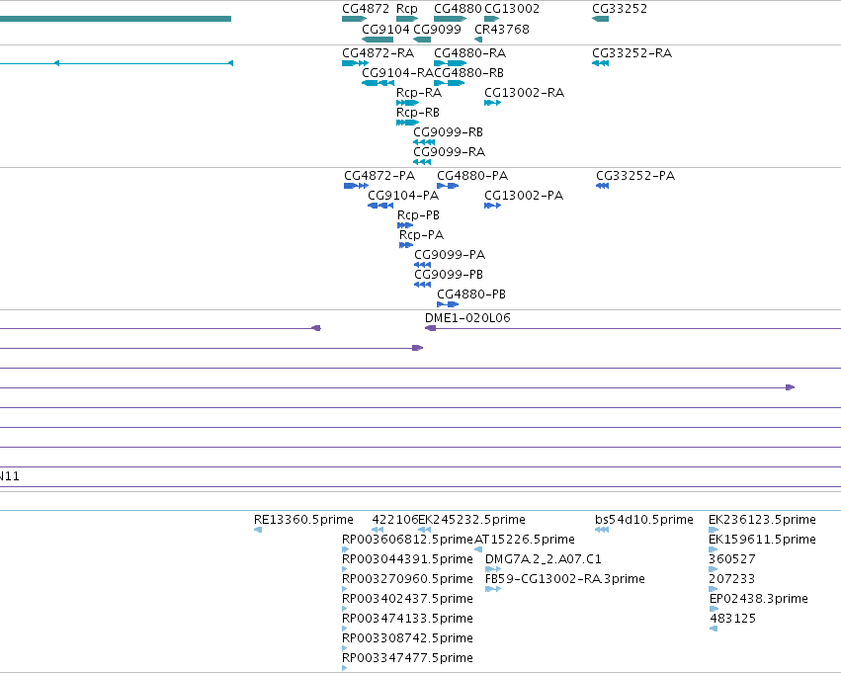Select the CG4872-PA protein label
841x673 pixels.
pyautogui.click(x=379, y=176)
